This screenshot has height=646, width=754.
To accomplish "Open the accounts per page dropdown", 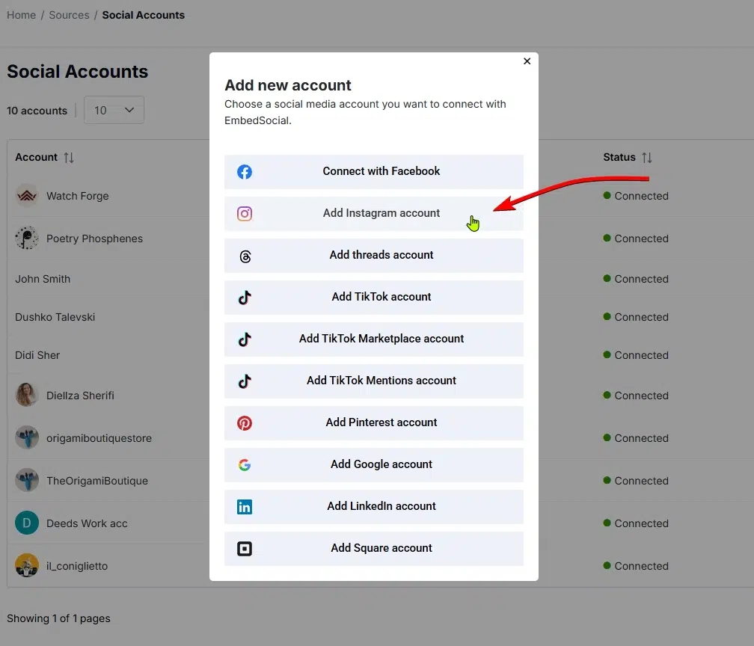I will point(114,109).
